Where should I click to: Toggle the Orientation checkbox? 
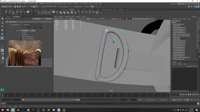point(21,35)
